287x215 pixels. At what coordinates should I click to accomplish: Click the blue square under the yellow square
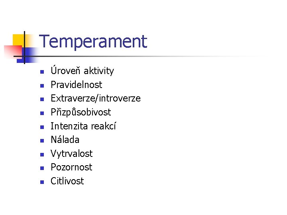pos(29,53)
